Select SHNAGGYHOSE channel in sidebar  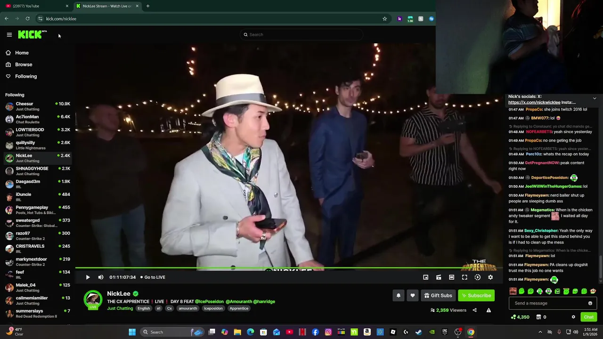point(38,171)
